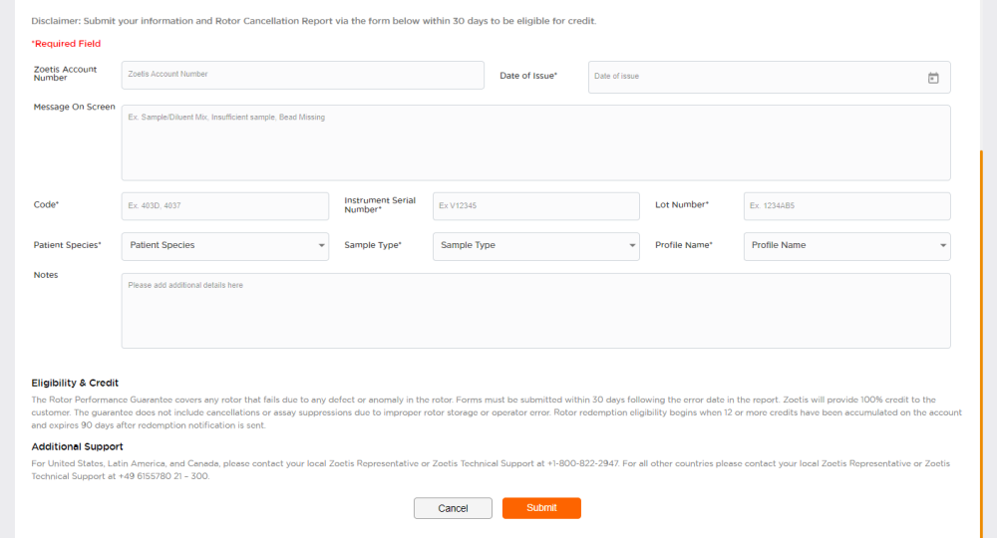Viewport: 997px width, 538px height.
Task: Click the Additional Support heading
Action: (x=77, y=446)
